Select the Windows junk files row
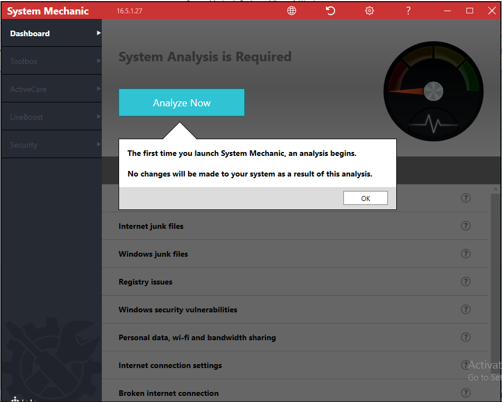The height and width of the screenshot is (402, 502). tap(295, 254)
